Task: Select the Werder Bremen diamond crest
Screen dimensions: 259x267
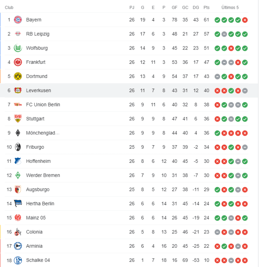Action: tap(18, 175)
